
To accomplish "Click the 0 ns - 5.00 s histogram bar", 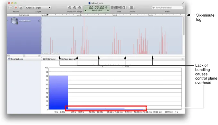I will (59, 92).
